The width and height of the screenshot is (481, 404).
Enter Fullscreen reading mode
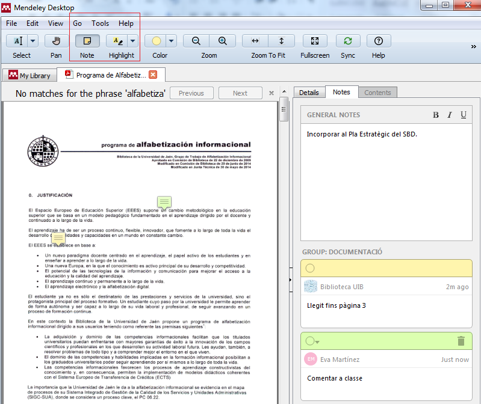pos(315,41)
